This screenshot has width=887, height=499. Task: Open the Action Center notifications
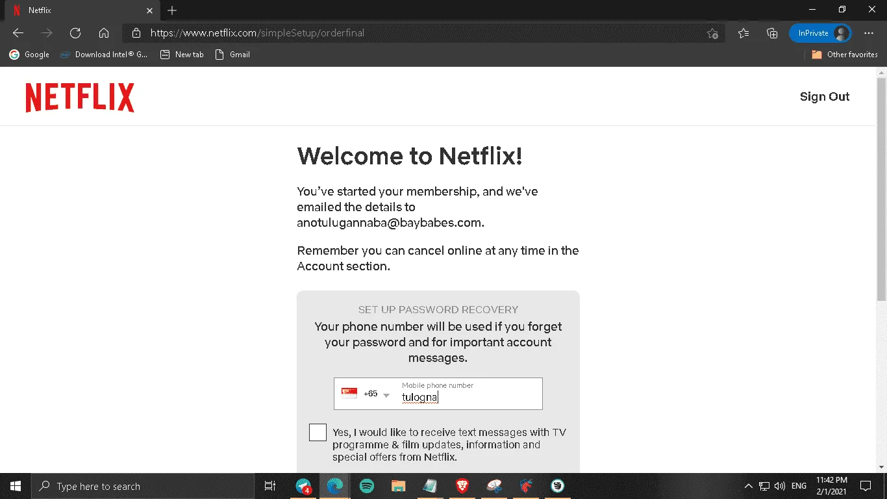pyautogui.click(x=866, y=486)
